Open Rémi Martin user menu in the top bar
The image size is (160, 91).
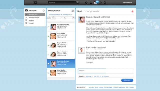click(127, 3)
